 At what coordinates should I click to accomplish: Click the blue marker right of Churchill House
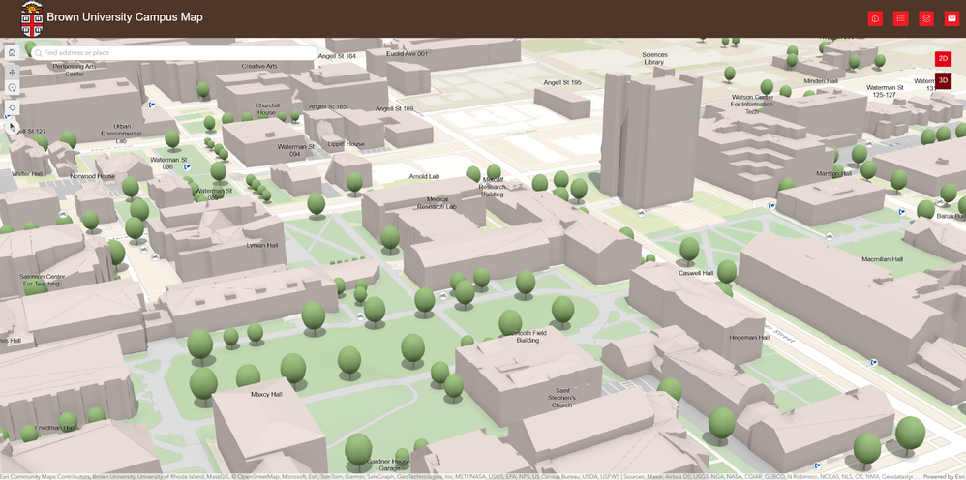click(152, 105)
